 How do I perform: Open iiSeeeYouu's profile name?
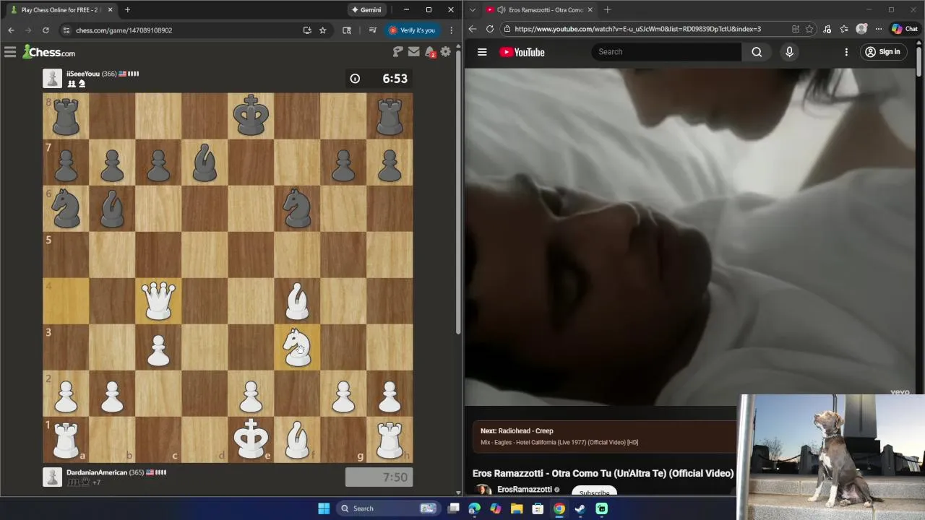pyautogui.click(x=82, y=74)
